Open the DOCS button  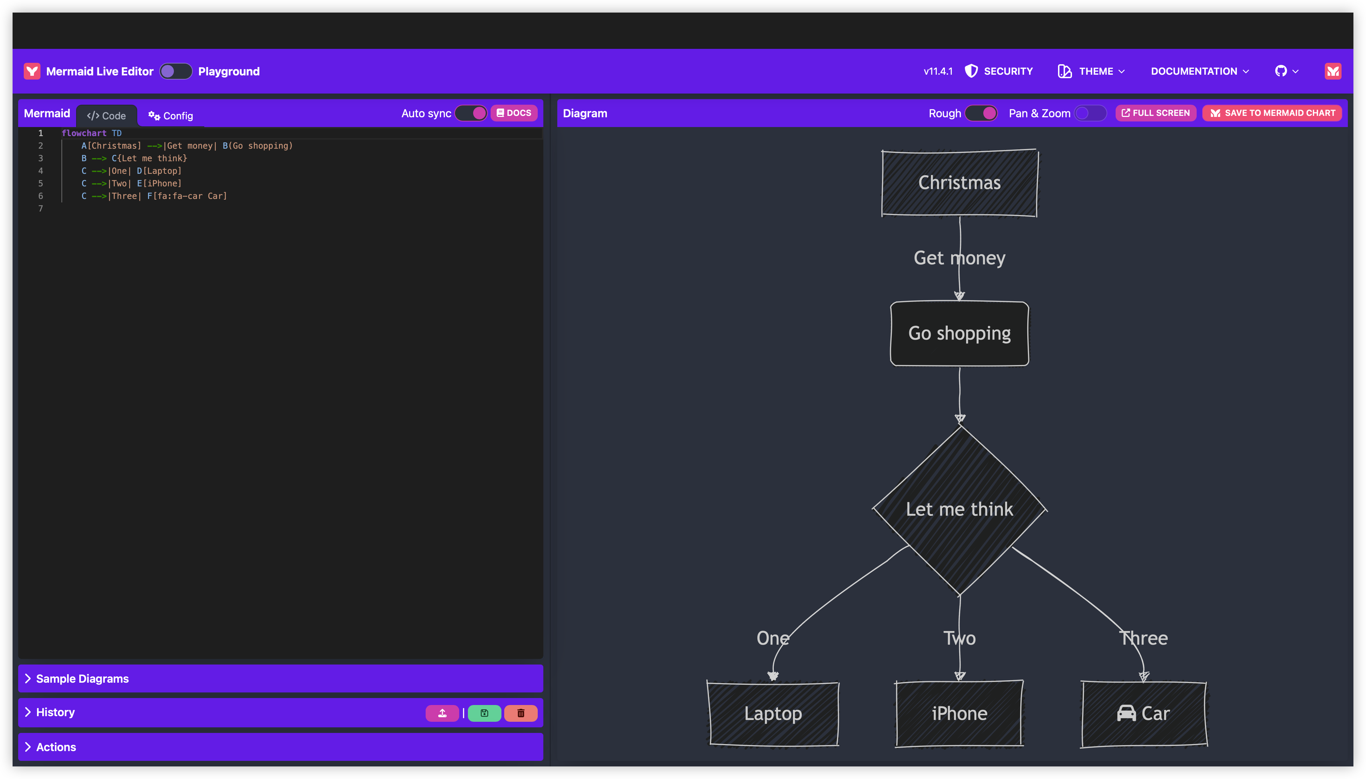tap(514, 113)
